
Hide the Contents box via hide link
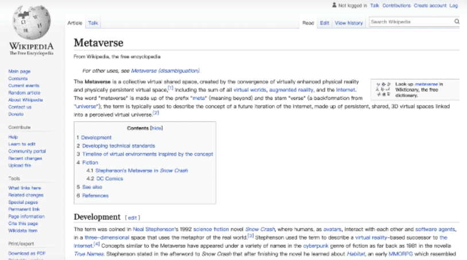coord(156,128)
